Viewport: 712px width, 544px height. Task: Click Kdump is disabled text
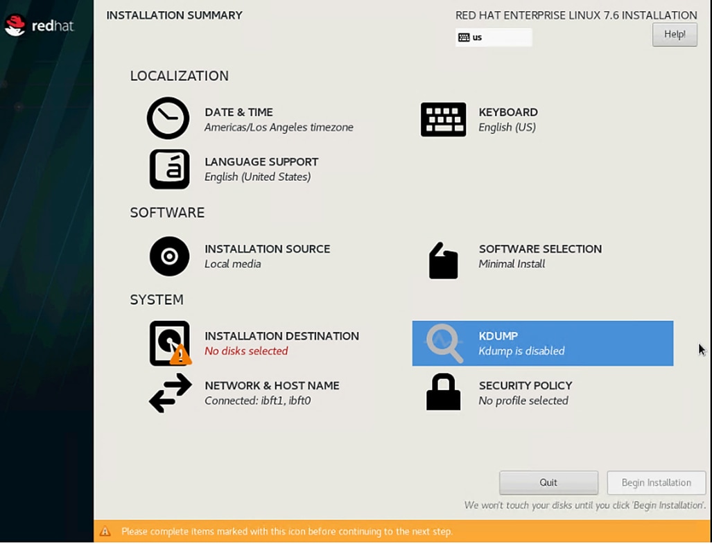(x=522, y=351)
